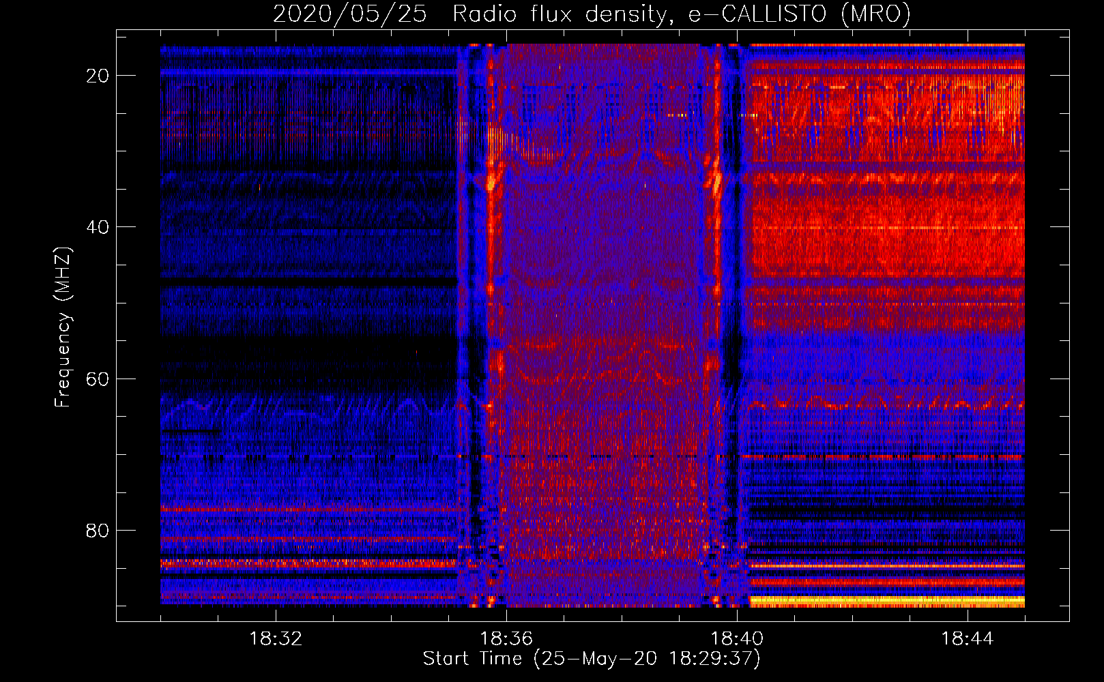Image resolution: width=1104 pixels, height=682 pixels.
Task: Select the 'Frequency (MHZ)' y-axis label
Action: tap(63, 328)
